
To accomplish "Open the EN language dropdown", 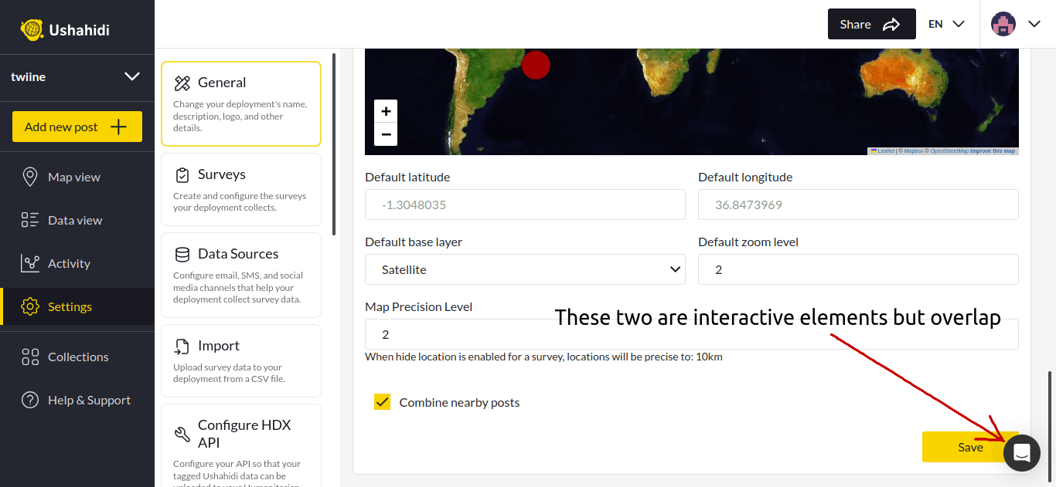I will (x=946, y=24).
